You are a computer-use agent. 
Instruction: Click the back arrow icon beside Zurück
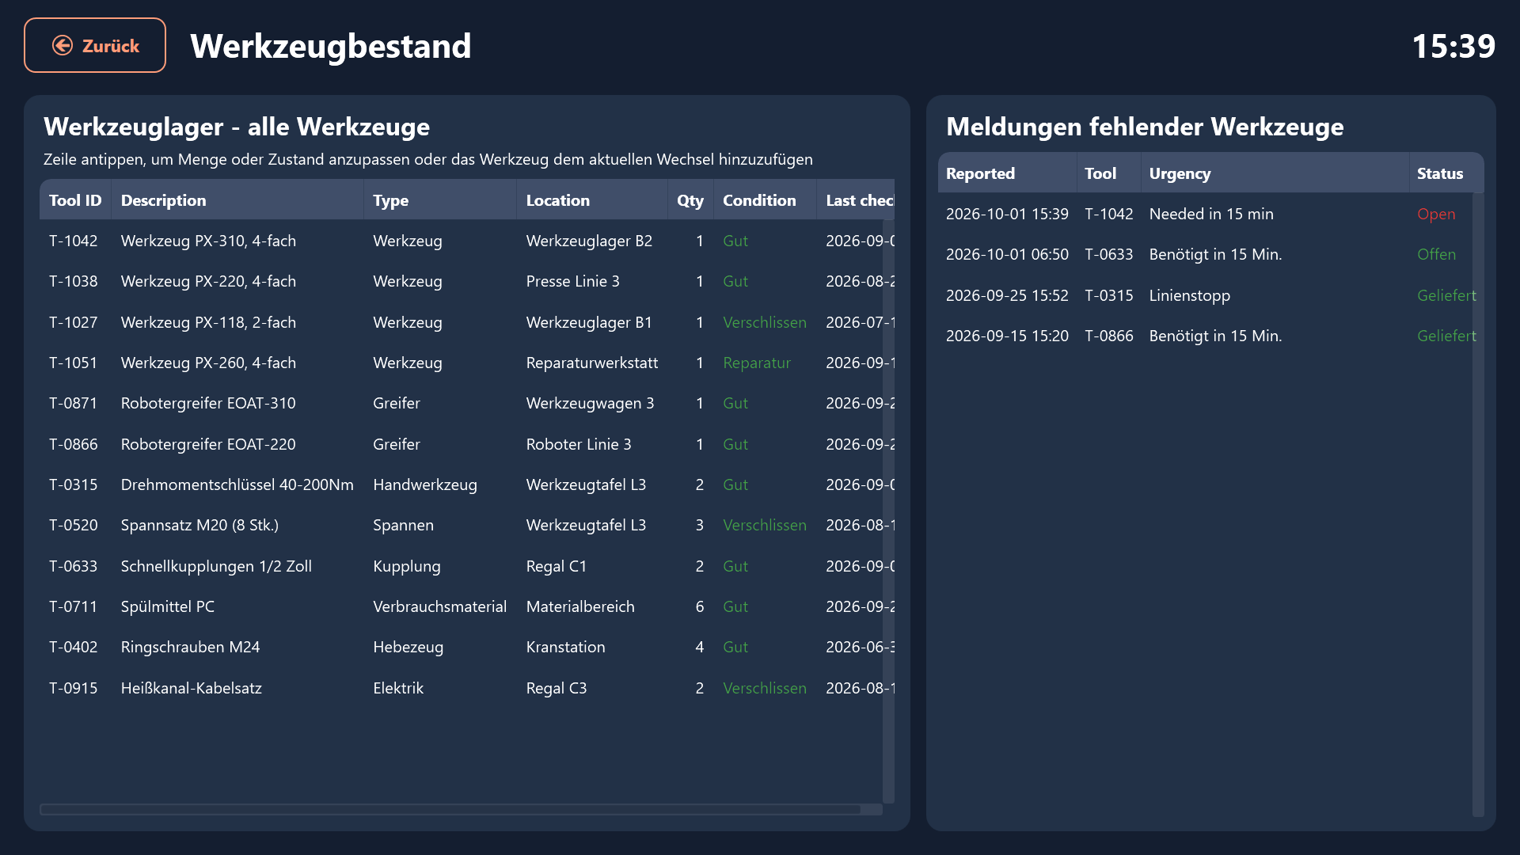pyautogui.click(x=63, y=46)
